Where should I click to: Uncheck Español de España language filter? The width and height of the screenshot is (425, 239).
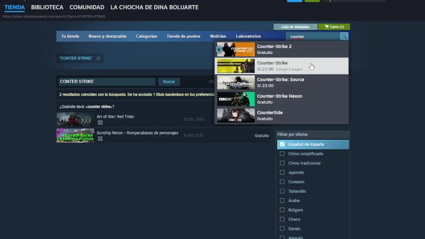pos(282,144)
